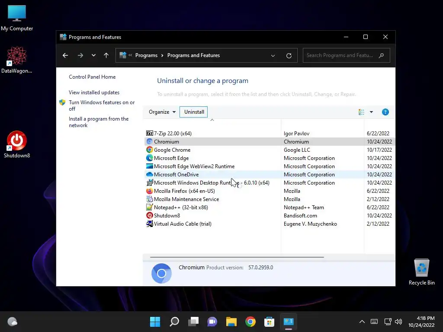Open File Explorer from the taskbar
This screenshot has height=332, width=443.
point(231,322)
